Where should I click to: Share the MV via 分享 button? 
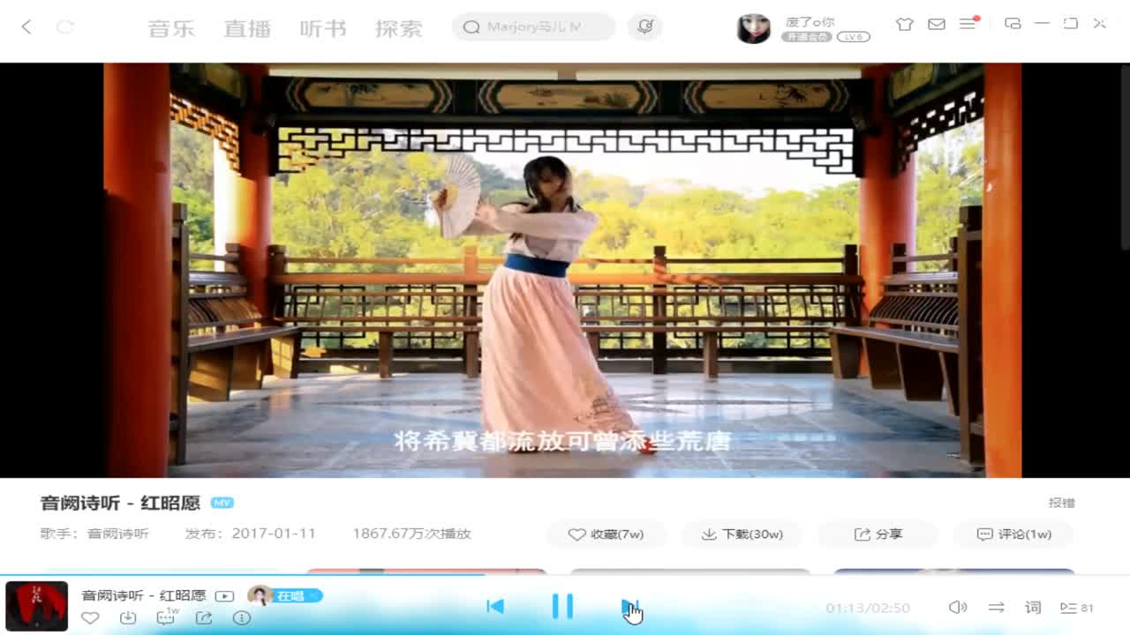pyautogui.click(x=878, y=534)
